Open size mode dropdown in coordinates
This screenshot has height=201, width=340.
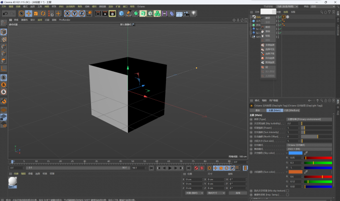point(216,193)
